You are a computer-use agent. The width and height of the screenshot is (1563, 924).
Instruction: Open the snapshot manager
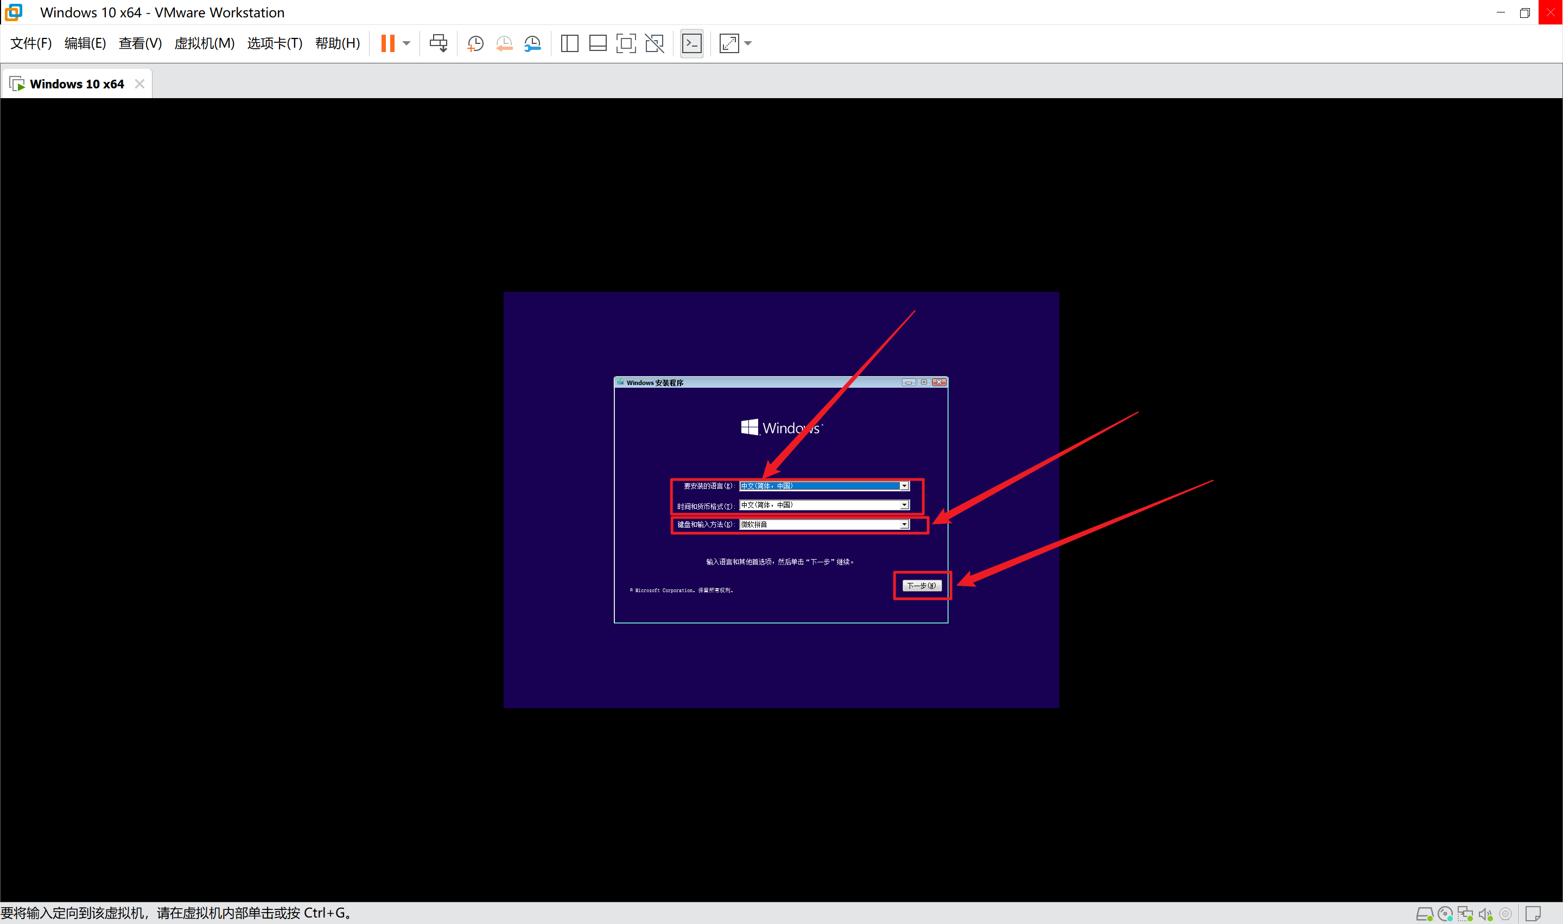(x=532, y=43)
